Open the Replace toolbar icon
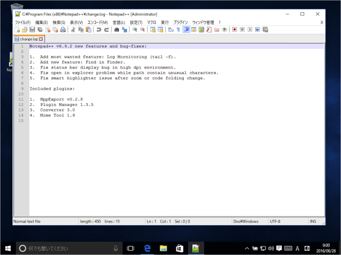 pyautogui.click(x=124, y=30)
